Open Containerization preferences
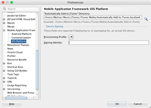The height and width of the screenshot is (108, 151). pos(21,38)
